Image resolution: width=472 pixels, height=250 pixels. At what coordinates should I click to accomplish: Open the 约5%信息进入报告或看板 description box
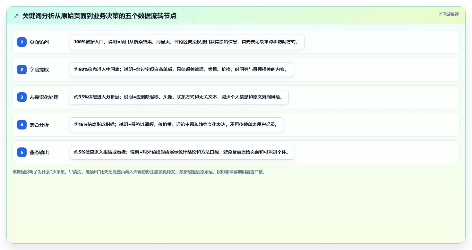[x=182, y=152]
